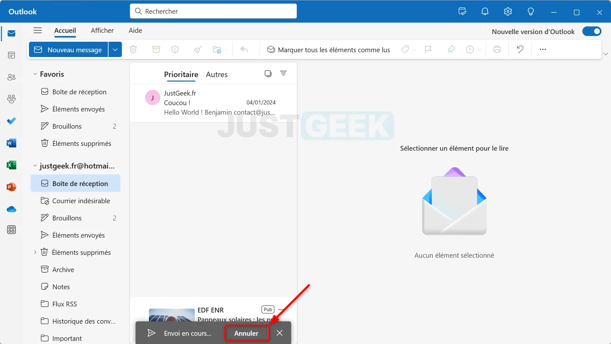Open the Settings gear
Viewport: 611px width, 344px height.
coord(508,12)
